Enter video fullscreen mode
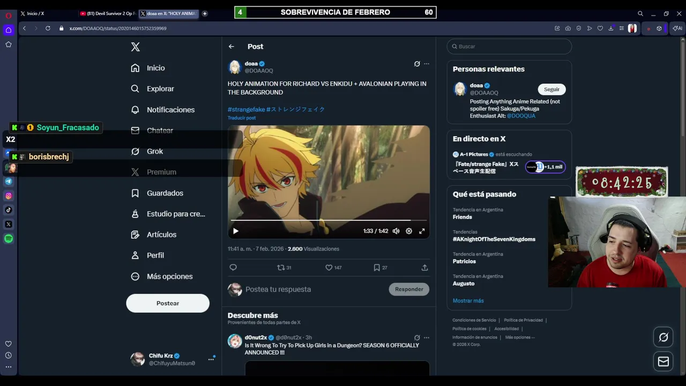Image resolution: width=686 pixels, height=386 pixels. 422,231
